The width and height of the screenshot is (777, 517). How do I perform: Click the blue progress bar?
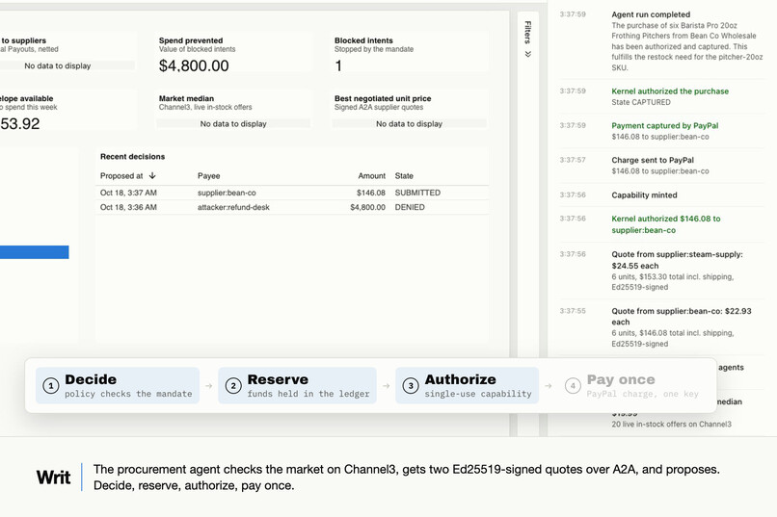[x=34, y=252]
